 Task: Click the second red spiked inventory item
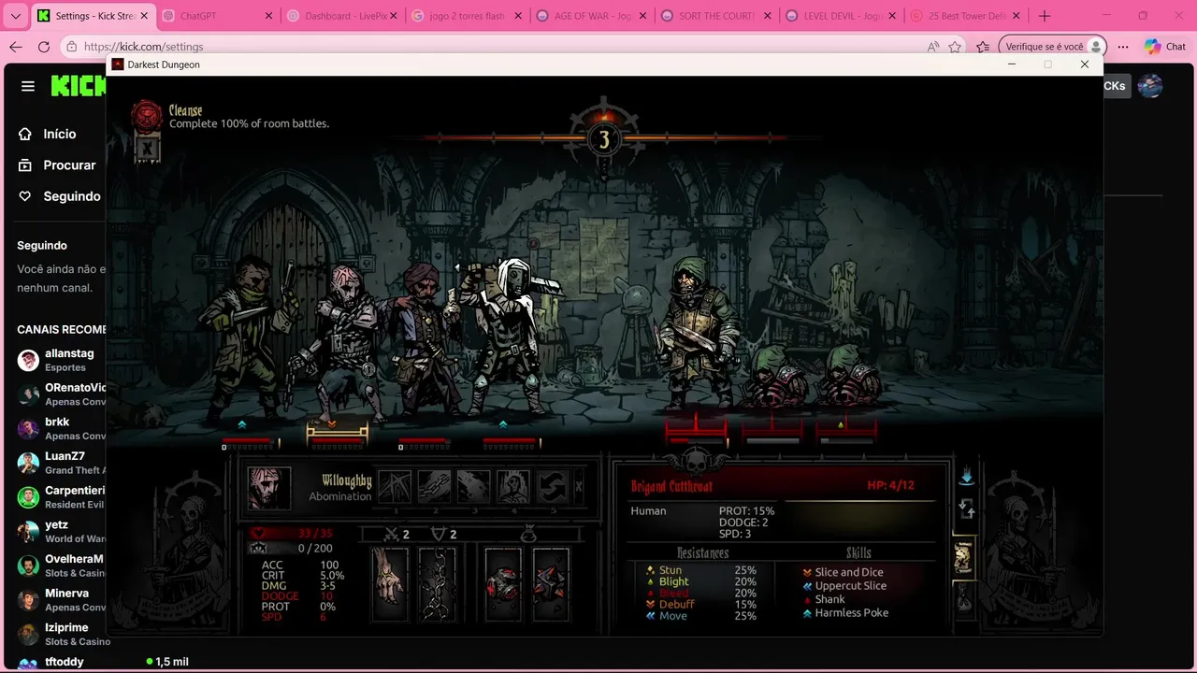click(x=551, y=584)
